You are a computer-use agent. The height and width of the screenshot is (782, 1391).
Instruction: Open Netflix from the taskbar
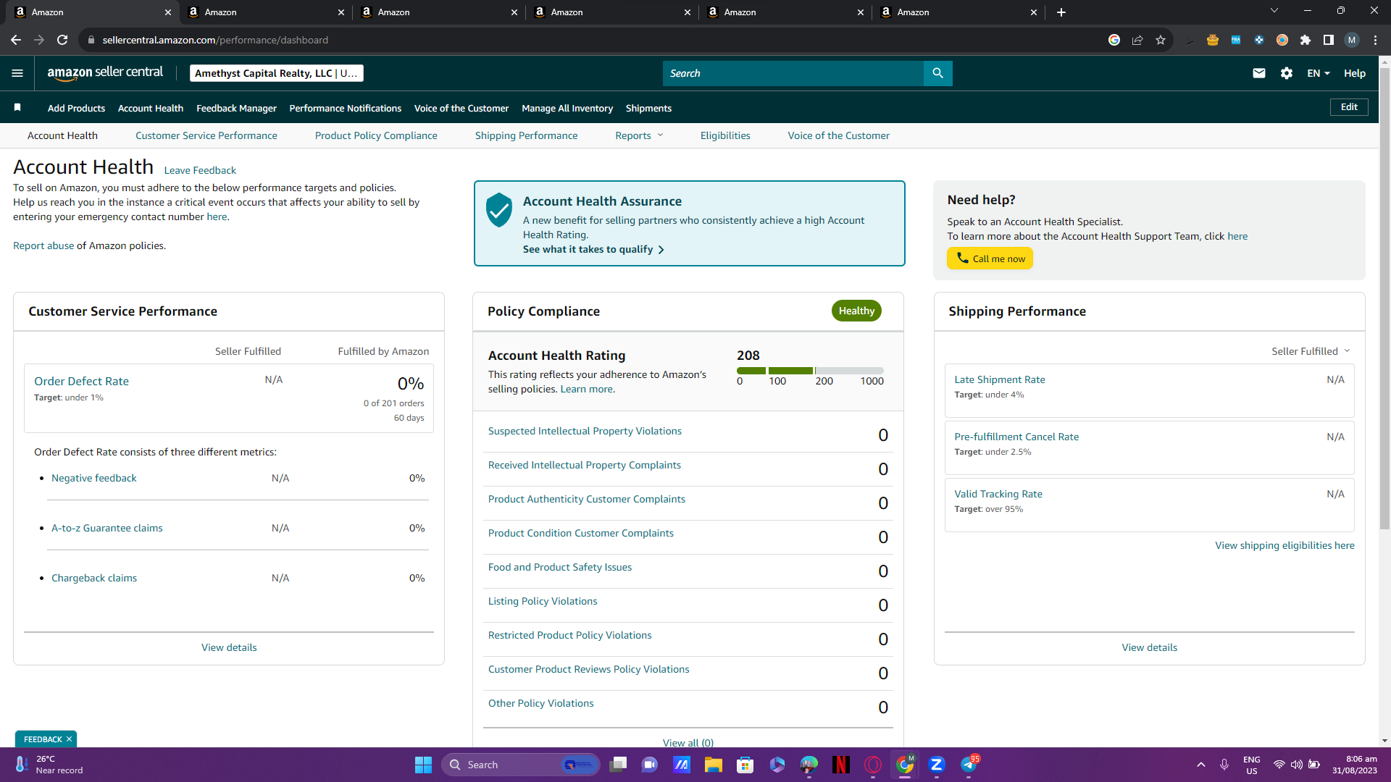pos(841,765)
